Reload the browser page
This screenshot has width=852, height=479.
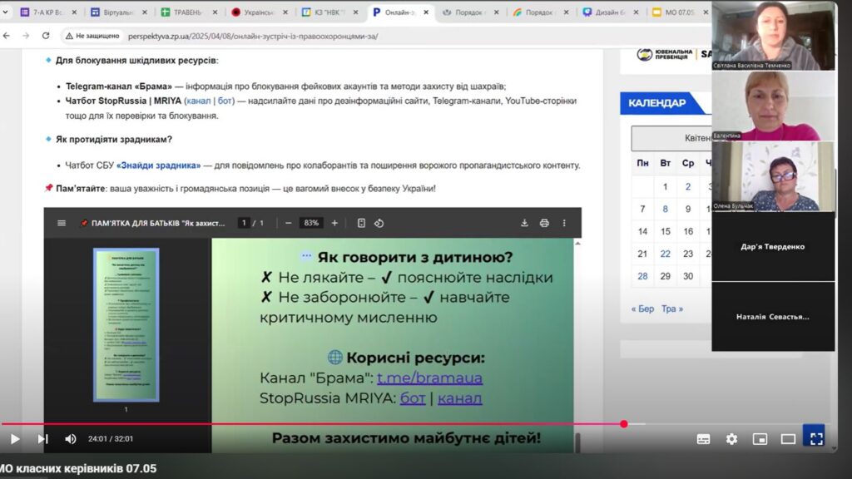46,36
